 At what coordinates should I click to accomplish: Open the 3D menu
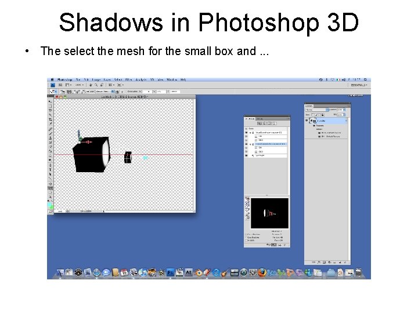click(152, 79)
